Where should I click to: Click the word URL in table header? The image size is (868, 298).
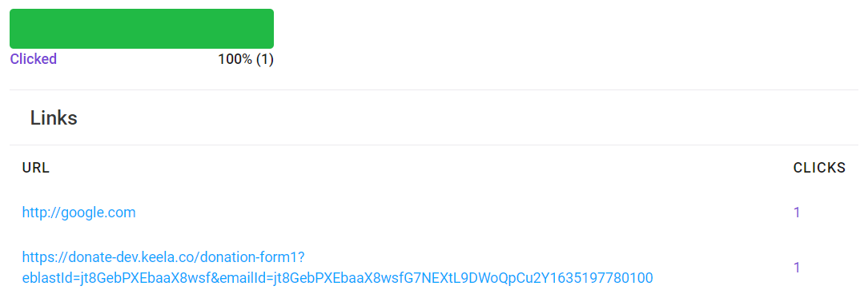[36, 169]
